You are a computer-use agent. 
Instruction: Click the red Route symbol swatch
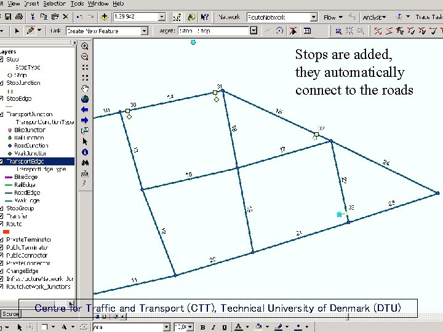(x=6, y=232)
